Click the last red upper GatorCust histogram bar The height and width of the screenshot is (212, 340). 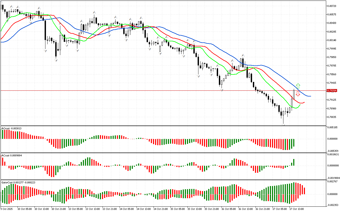point(304,191)
